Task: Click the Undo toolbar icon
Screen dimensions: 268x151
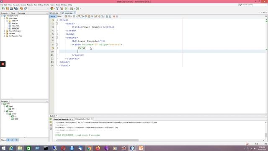Action: [x=21, y=8]
